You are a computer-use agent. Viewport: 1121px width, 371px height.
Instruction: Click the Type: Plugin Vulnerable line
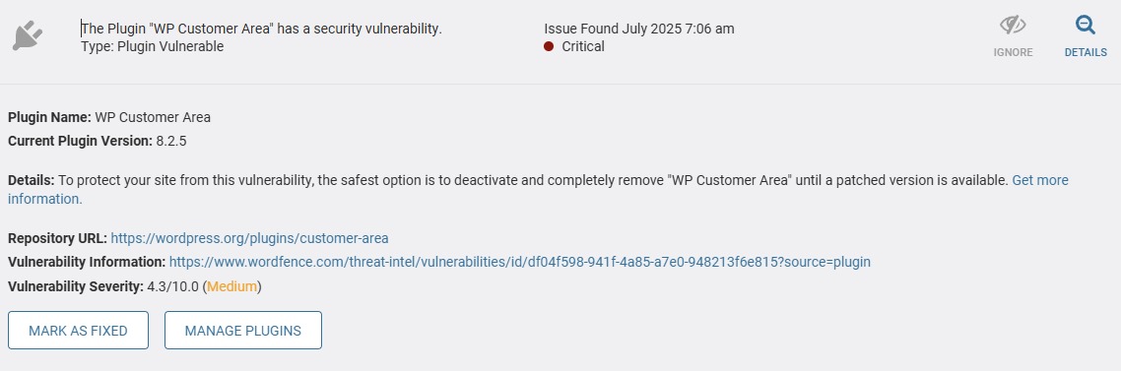point(153,46)
